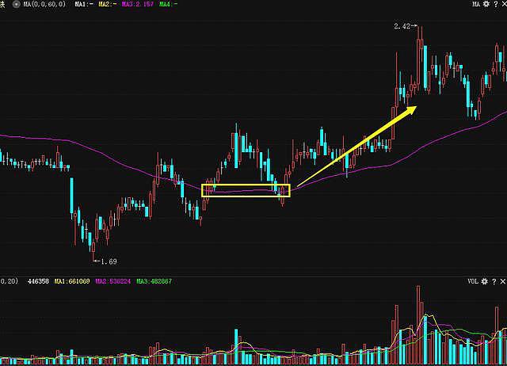Click the 1.69 low price marker
Screen dimensions: 507x366
click(x=109, y=261)
